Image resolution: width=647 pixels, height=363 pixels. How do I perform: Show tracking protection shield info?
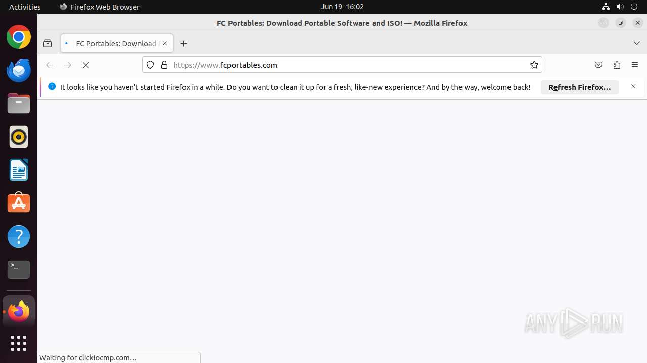tap(150, 65)
